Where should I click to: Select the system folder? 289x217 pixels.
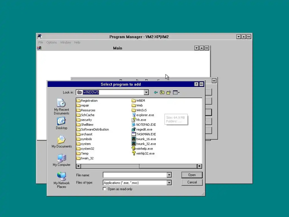click(84, 144)
